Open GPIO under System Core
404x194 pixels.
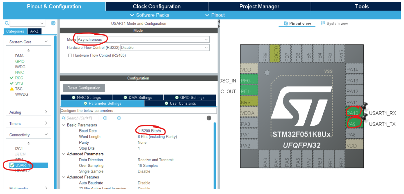pyautogui.click(x=20, y=61)
